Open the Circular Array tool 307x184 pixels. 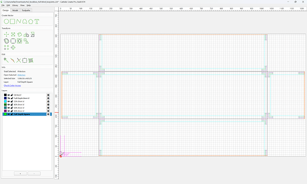tap(13, 48)
